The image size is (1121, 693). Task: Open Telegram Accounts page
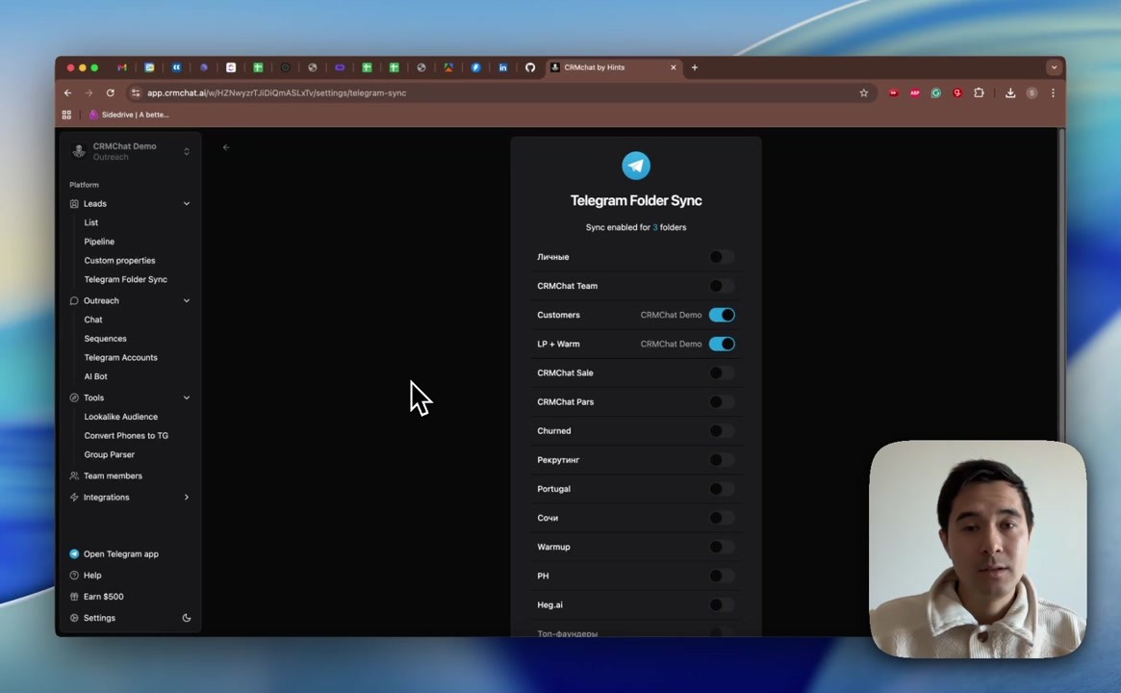click(121, 358)
